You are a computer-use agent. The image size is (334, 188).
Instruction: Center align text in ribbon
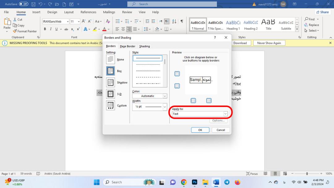[123, 29]
